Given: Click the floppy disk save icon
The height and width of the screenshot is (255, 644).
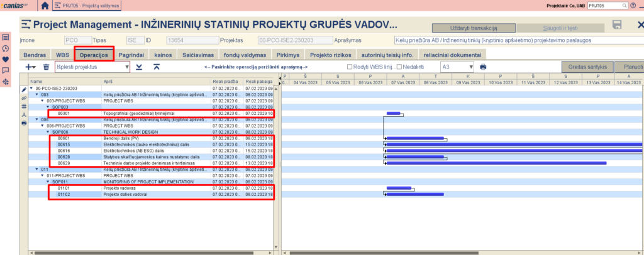Looking at the screenshot, I should [617, 25].
